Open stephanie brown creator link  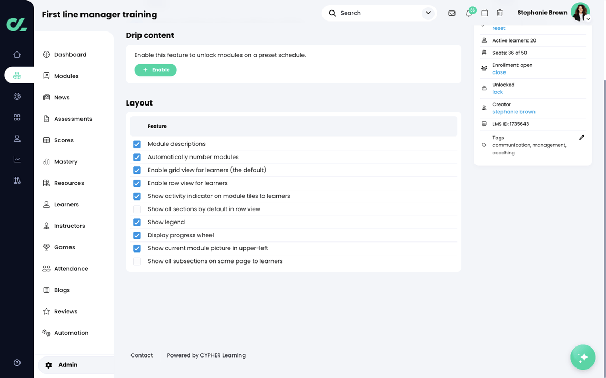(513, 112)
